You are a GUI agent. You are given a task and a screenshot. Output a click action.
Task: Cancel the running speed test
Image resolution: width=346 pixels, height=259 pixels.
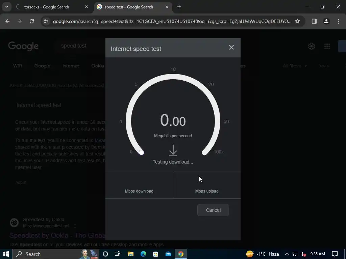213,210
